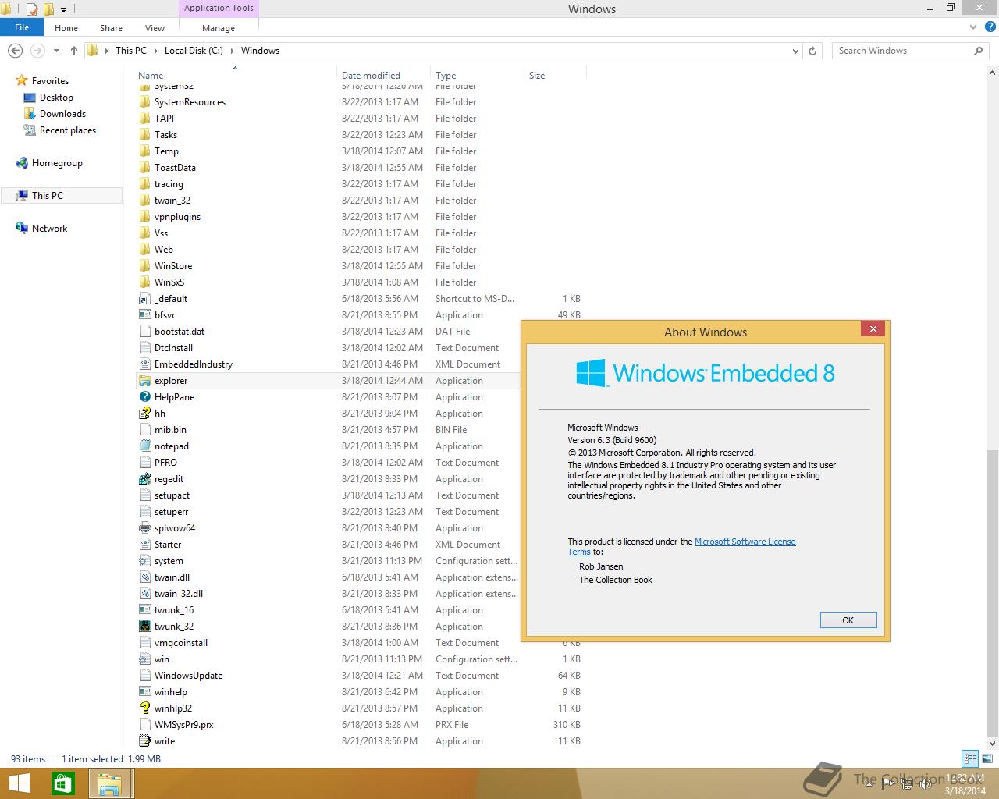Click Properties icon in quick access toolbar
The image size is (999, 799).
[32, 9]
